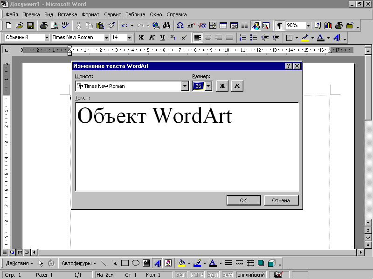Select the Format Painter brush icon

coord(111,26)
